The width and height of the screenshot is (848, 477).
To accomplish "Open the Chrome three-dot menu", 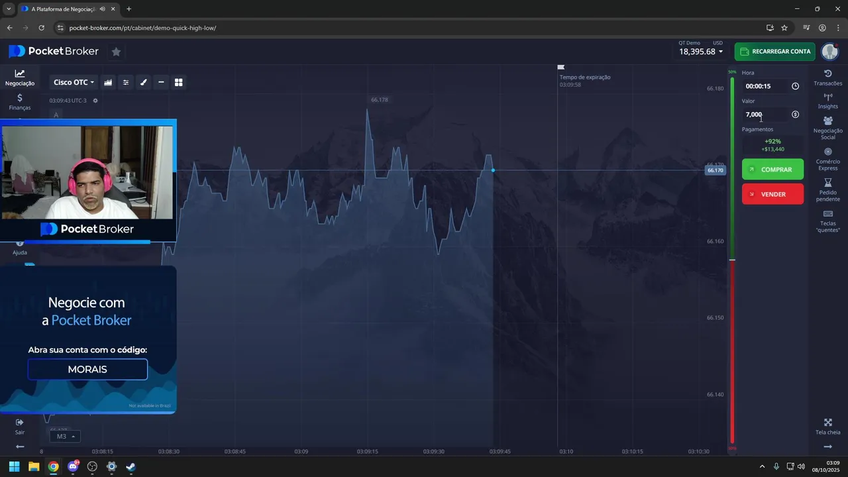I will point(838,28).
